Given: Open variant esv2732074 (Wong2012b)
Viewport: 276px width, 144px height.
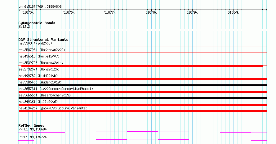Looking at the screenshot, I should (39, 69).
